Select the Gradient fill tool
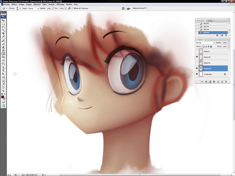 pyautogui.click(x=3, y=57)
